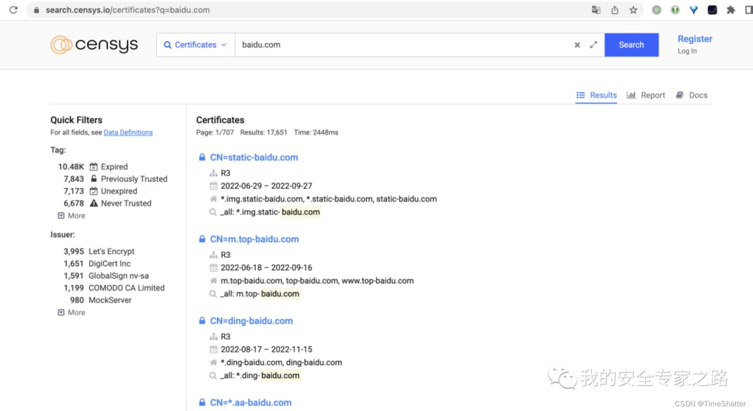Click the Censys logo
The image size is (753, 411).
pos(94,45)
